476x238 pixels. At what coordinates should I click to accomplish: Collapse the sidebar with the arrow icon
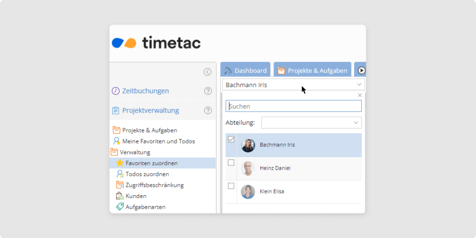click(207, 72)
